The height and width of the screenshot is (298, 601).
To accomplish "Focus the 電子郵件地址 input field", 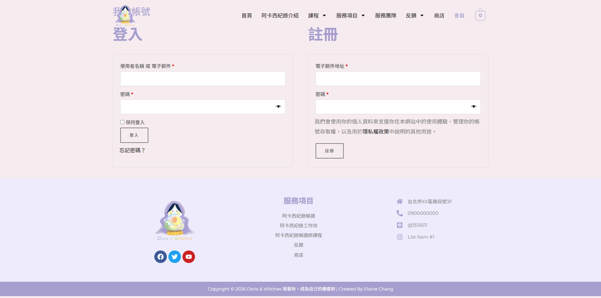I will point(398,78).
